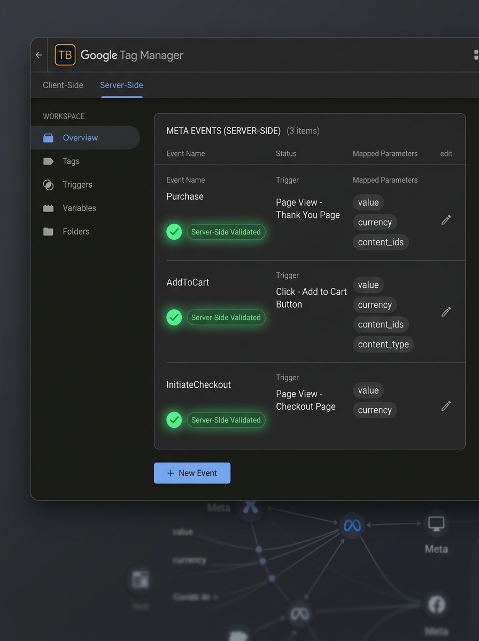The height and width of the screenshot is (641, 479).
Task: Select the content_ids chip in Purchase row
Action: click(381, 242)
